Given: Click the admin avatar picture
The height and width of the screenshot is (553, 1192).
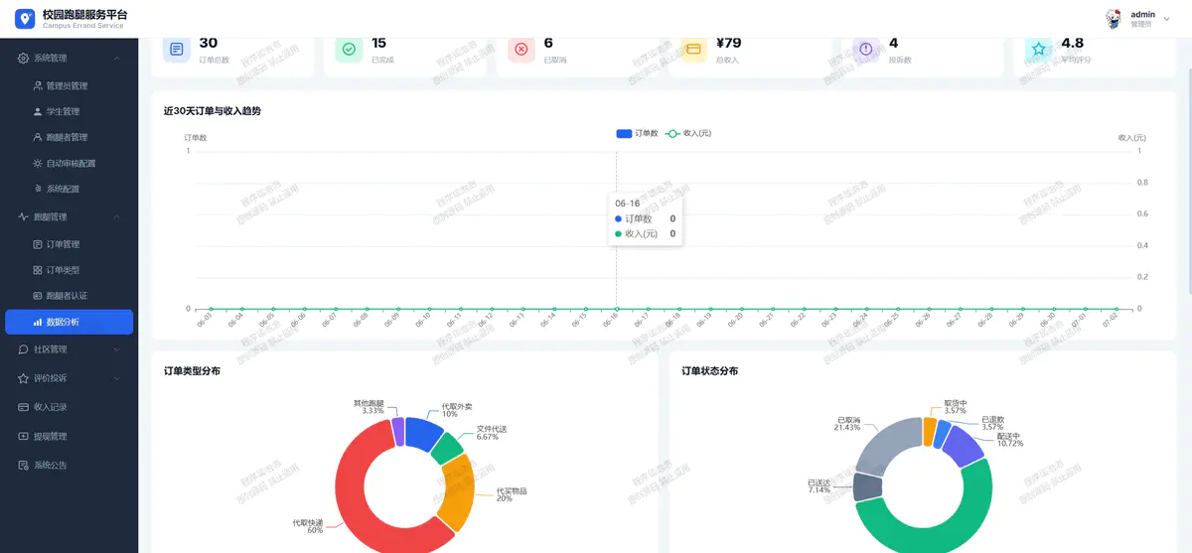Looking at the screenshot, I should click(x=1114, y=19).
